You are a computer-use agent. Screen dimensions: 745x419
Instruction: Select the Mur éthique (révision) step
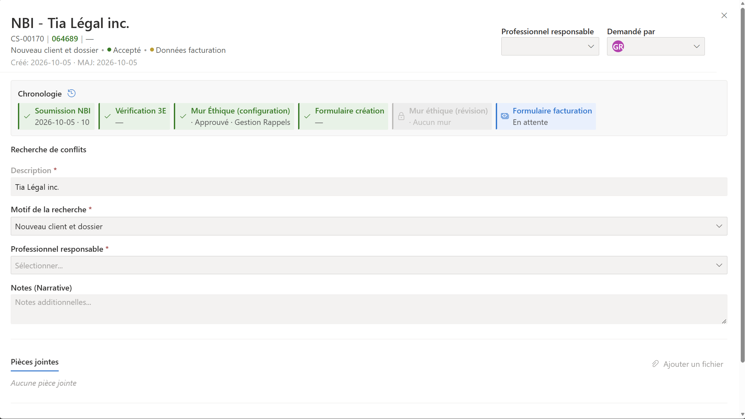[x=442, y=116]
